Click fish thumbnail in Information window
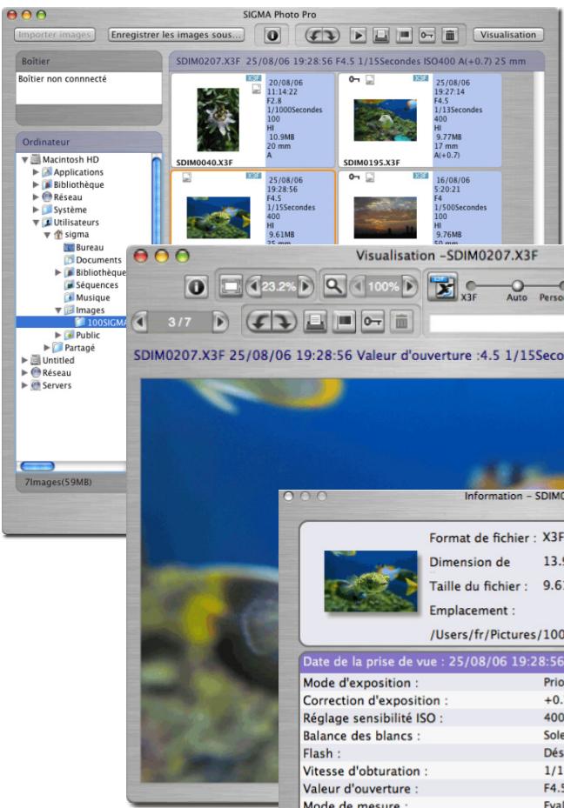 tap(371, 581)
